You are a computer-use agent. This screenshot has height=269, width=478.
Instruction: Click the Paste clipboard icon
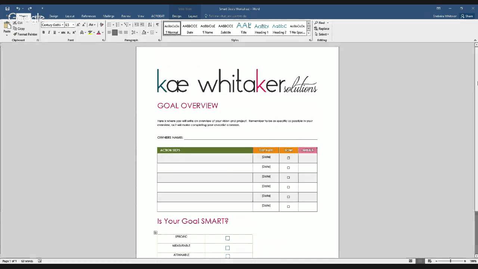pyautogui.click(x=7, y=26)
